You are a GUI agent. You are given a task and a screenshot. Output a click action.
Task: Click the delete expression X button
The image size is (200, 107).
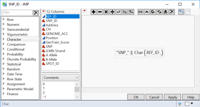click(172, 12)
